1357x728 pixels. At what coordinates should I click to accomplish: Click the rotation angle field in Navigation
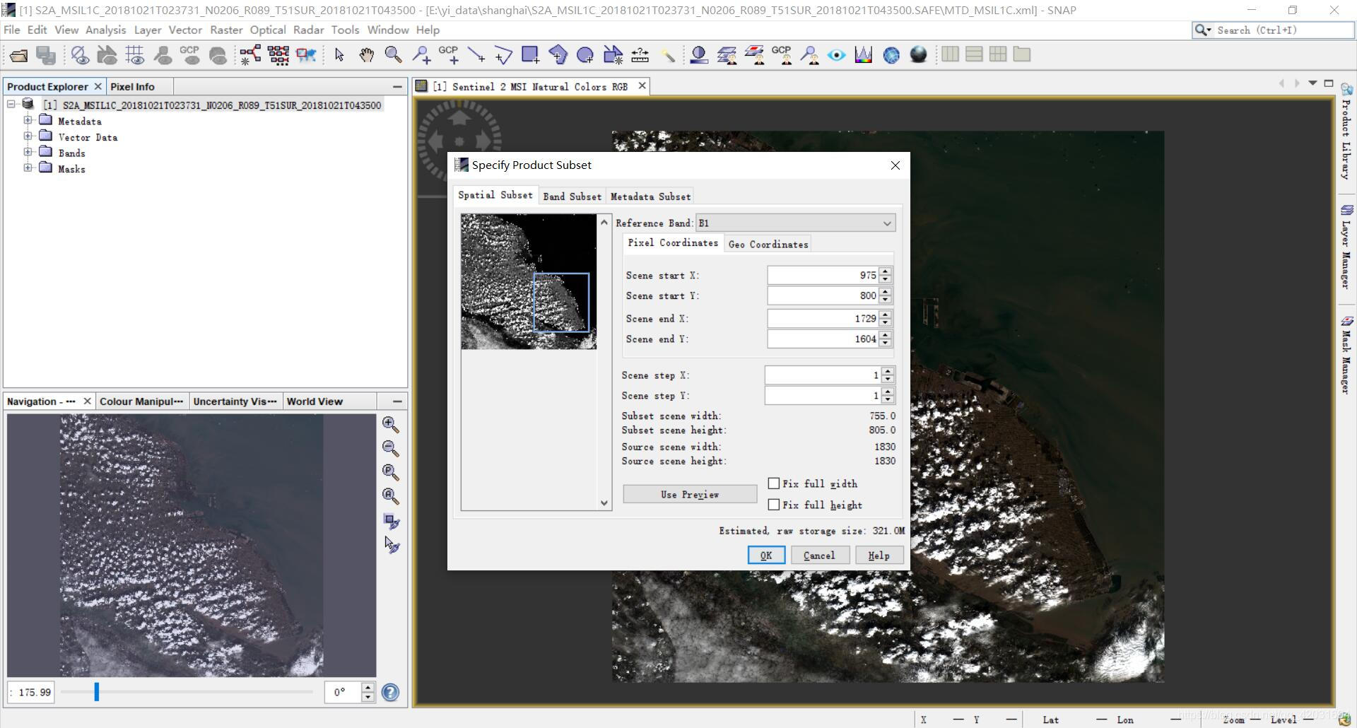click(343, 692)
